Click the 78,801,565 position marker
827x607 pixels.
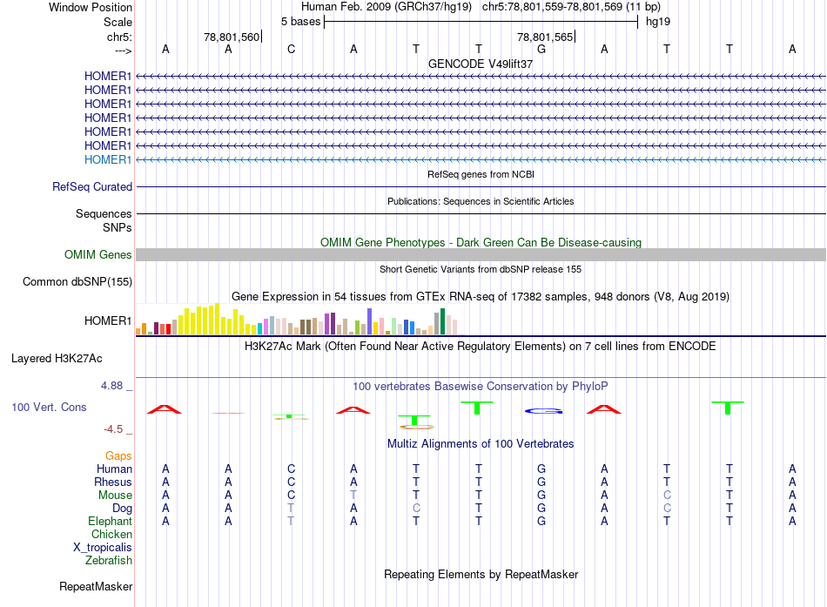546,37
